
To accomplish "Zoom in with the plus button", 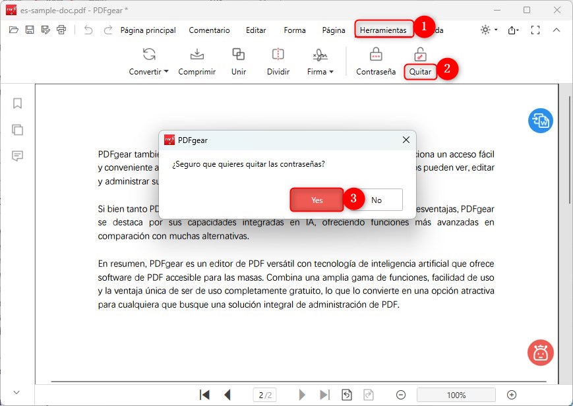I will [x=512, y=395].
